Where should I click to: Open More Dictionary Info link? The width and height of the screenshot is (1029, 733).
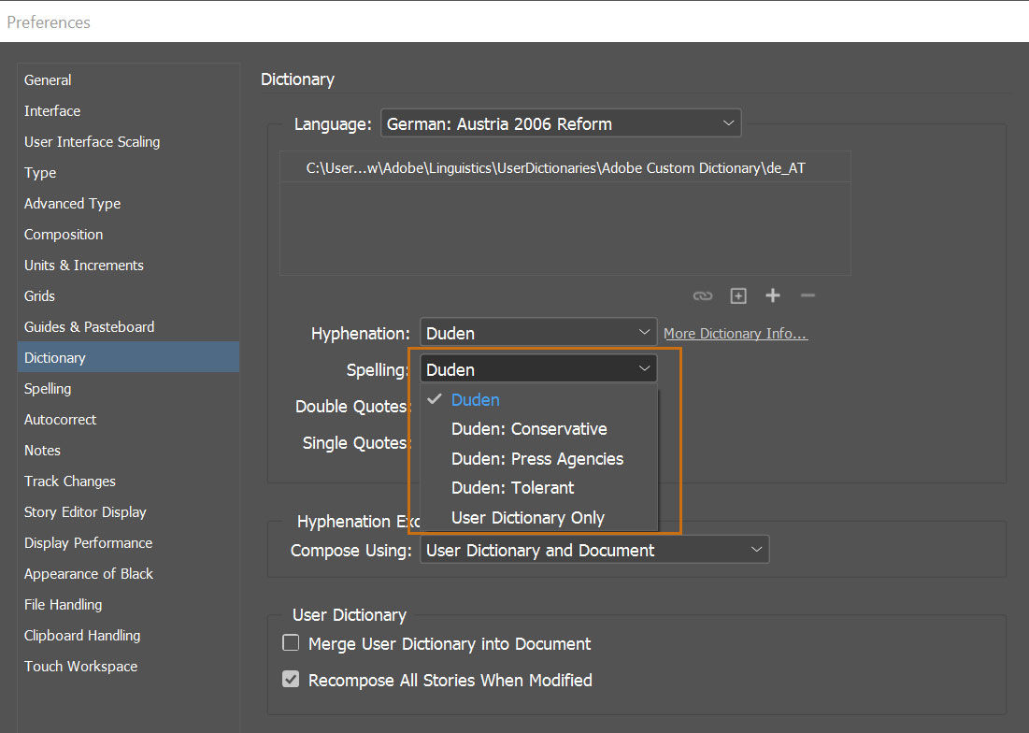tap(735, 334)
